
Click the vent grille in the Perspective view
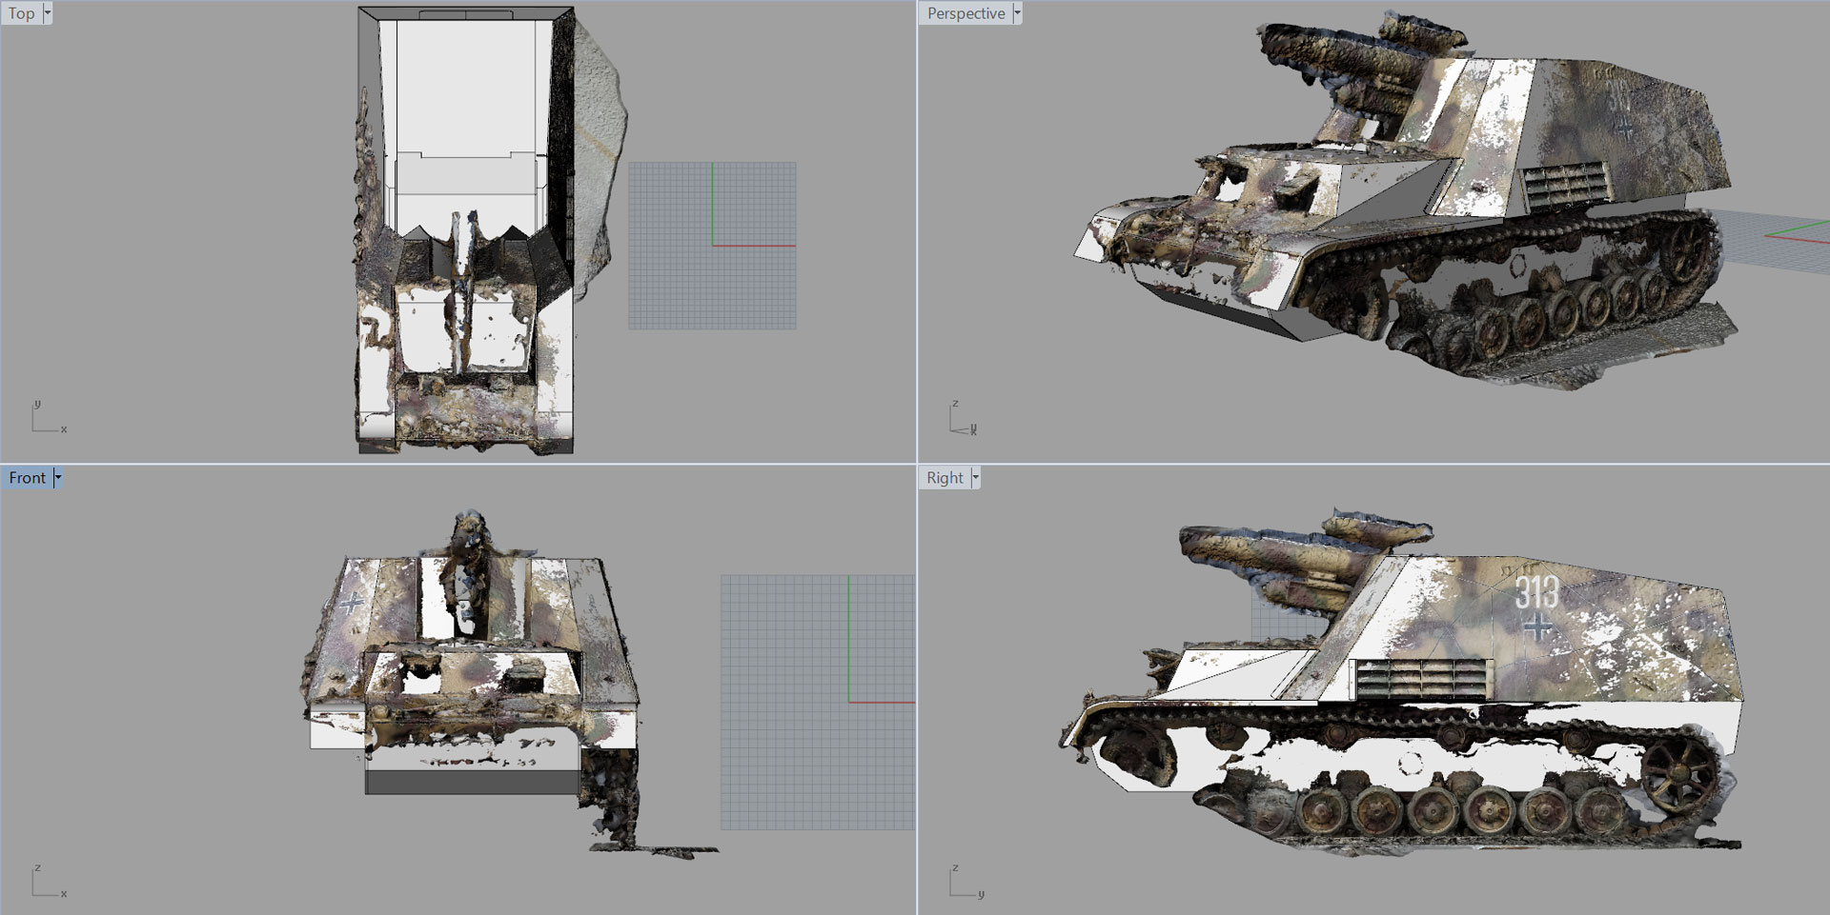(1564, 185)
